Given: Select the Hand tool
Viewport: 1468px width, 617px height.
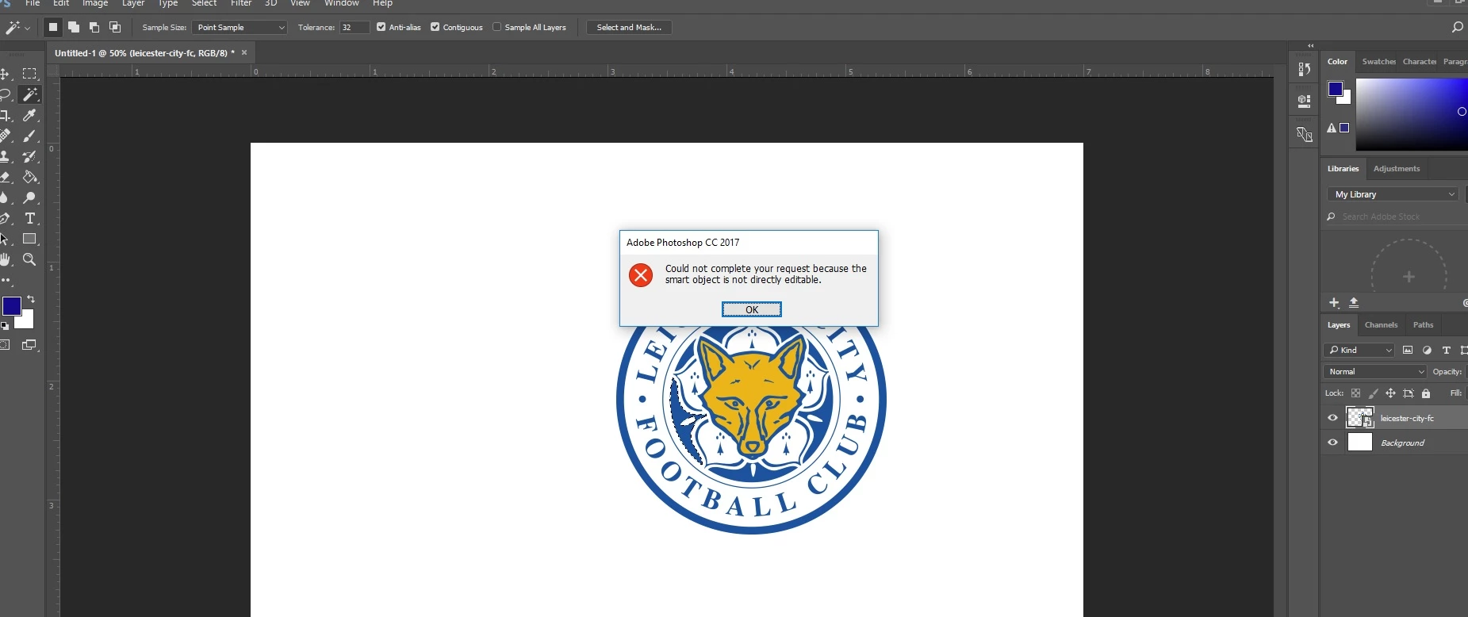Looking at the screenshot, I should pos(5,259).
